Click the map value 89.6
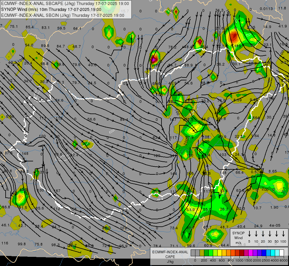This screenshot has width=289, height=266. [45, 46]
